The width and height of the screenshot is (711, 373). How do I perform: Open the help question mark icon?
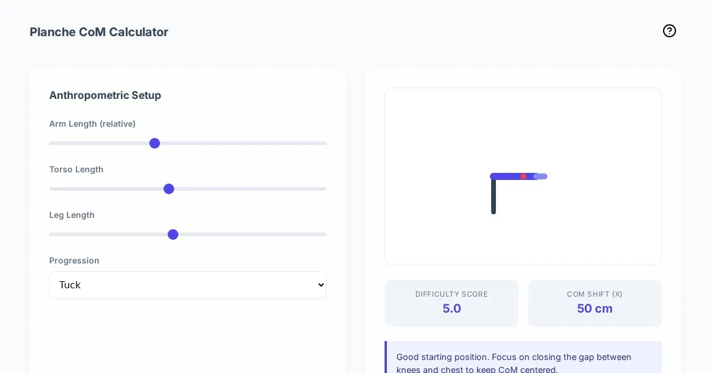(x=670, y=31)
